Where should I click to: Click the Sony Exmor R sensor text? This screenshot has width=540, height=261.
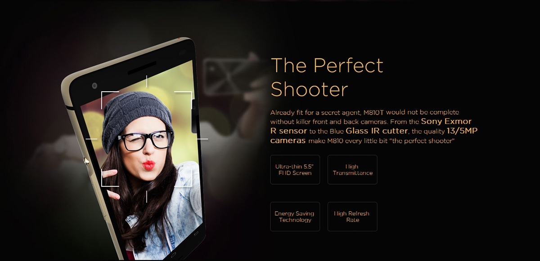pos(372,126)
